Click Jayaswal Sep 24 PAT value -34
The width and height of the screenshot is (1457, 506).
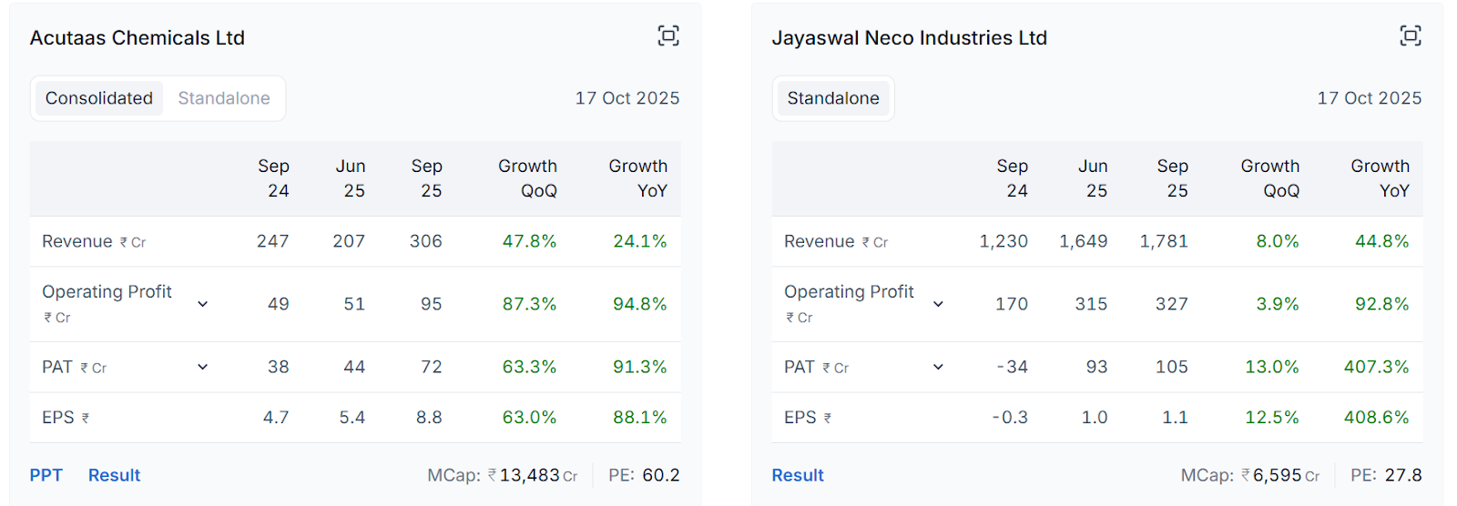click(1012, 367)
